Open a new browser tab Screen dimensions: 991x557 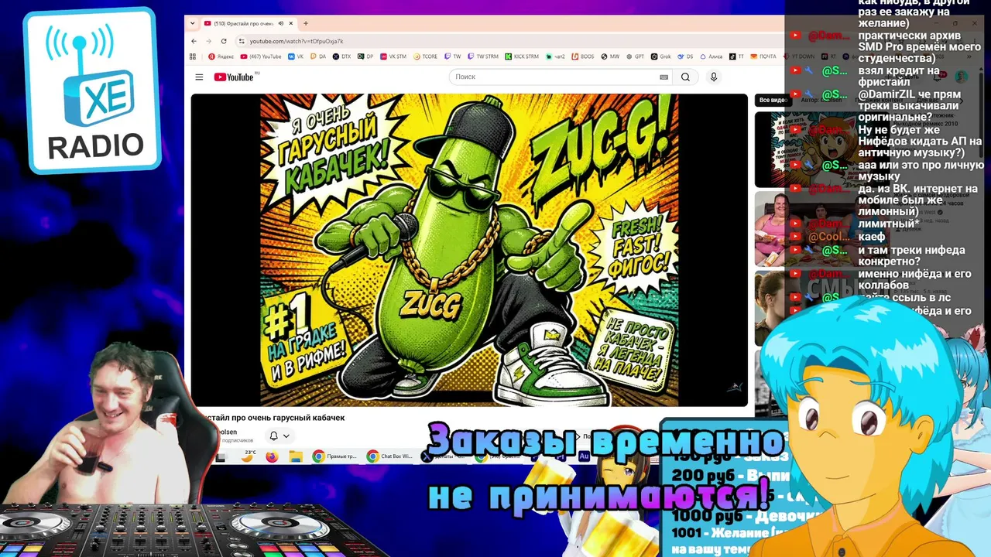click(x=306, y=23)
